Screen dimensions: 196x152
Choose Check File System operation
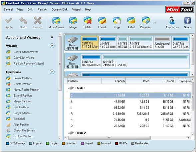[24, 130]
